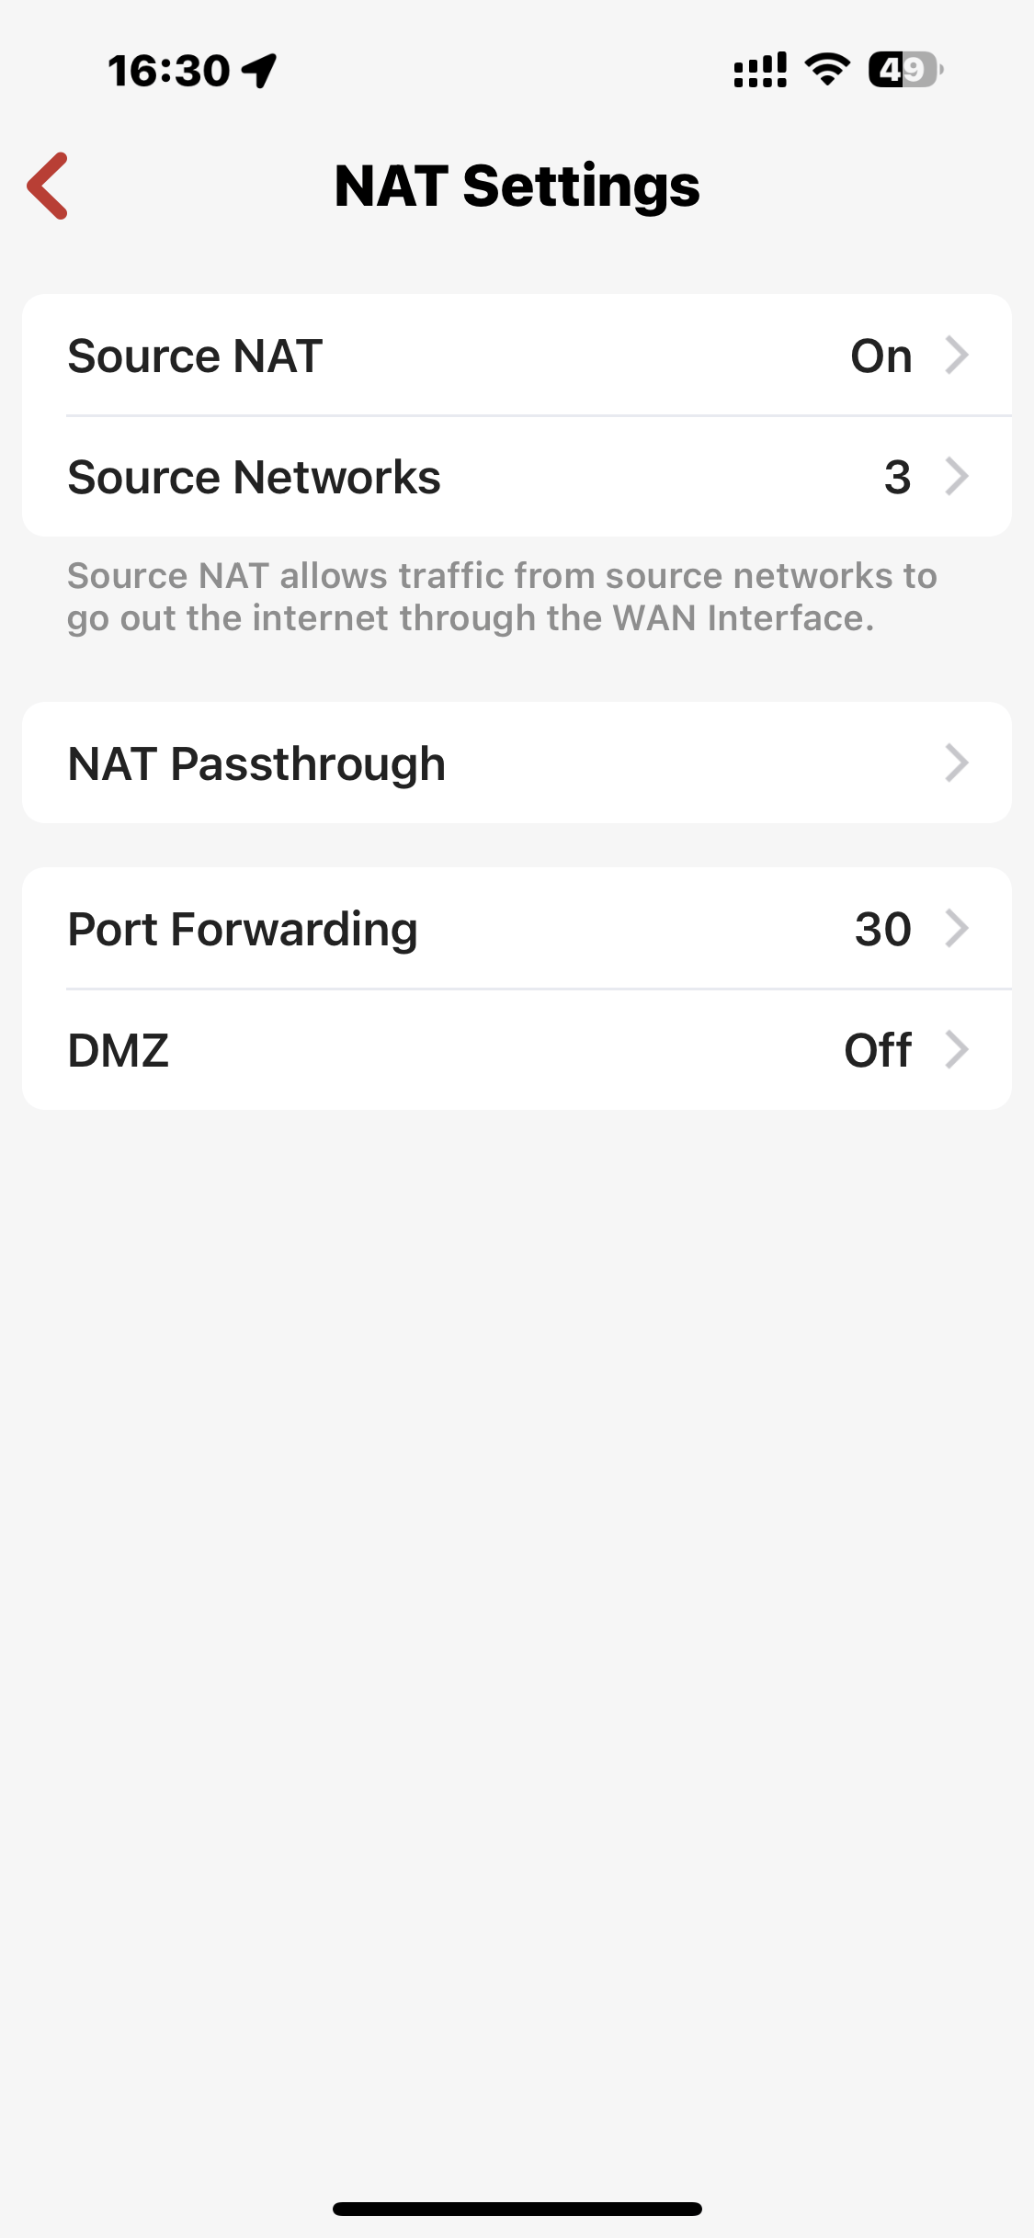This screenshot has width=1034, height=2238.
Task: Tap the home indicator bar
Action: (517, 2209)
